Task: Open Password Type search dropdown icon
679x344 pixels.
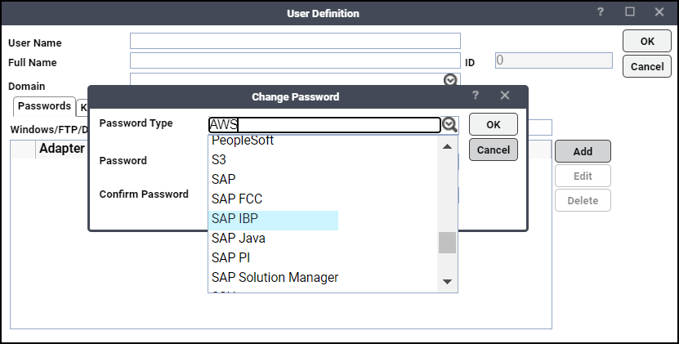Action: pos(450,125)
